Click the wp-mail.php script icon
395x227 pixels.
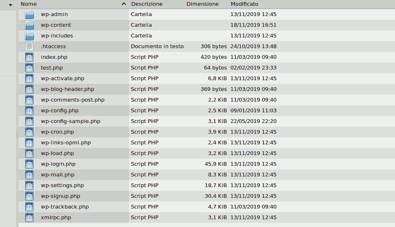tap(29, 175)
